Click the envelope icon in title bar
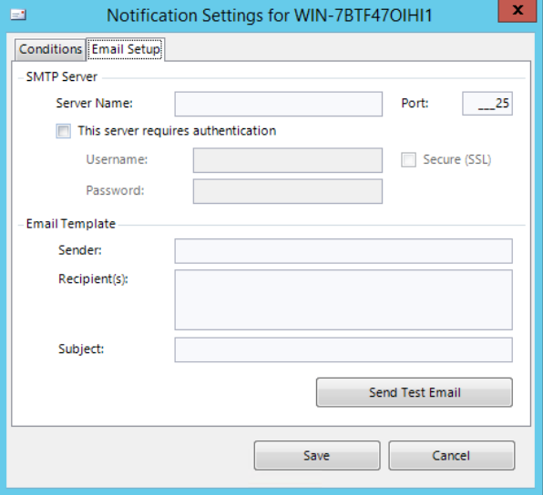The height and width of the screenshot is (495, 543). (18, 15)
